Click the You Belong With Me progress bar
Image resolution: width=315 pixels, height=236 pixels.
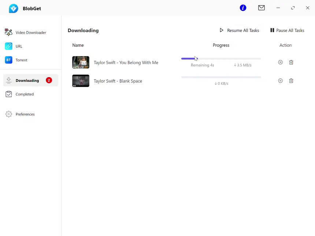click(x=221, y=59)
